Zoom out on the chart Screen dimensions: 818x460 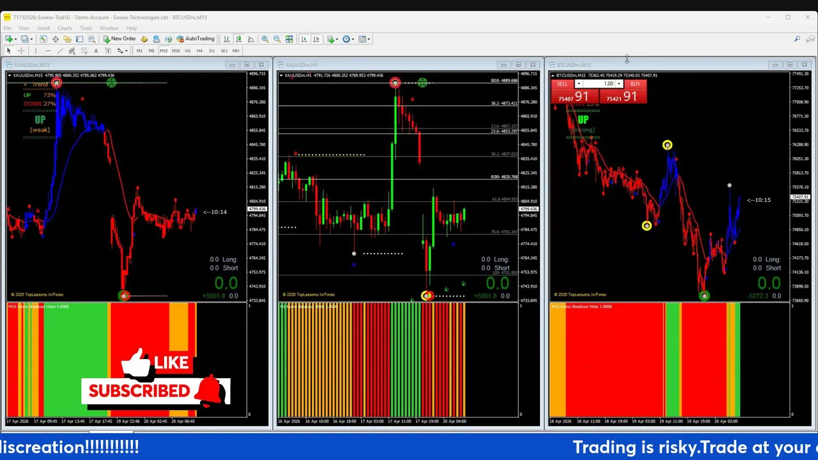[x=277, y=39]
